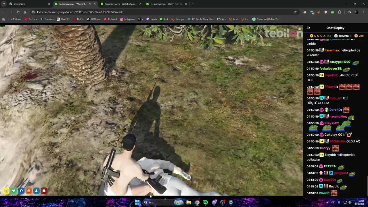This screenshot has width=368, height=207.
Task: Open the Translate bookmark
Action: pos(47,19)
